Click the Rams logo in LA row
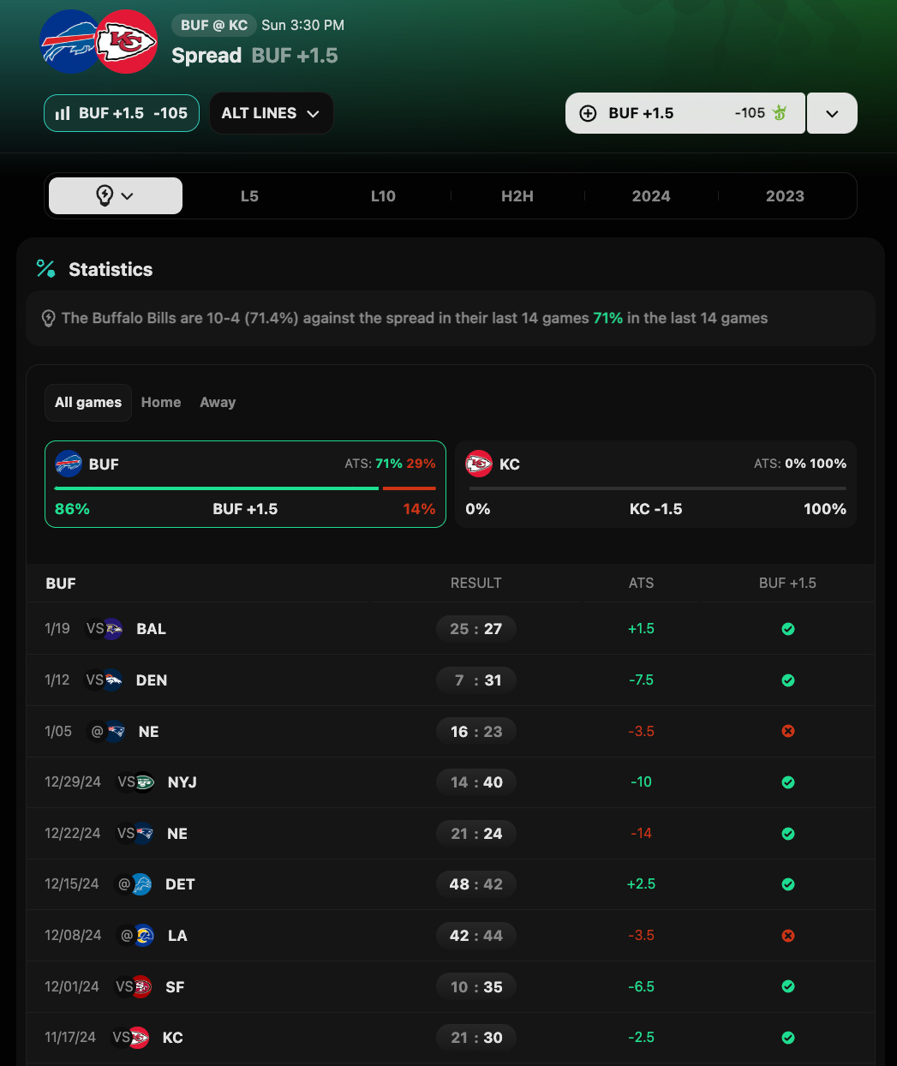Image resolution: width=897 pixels, height=1066 pixels. 144,936
